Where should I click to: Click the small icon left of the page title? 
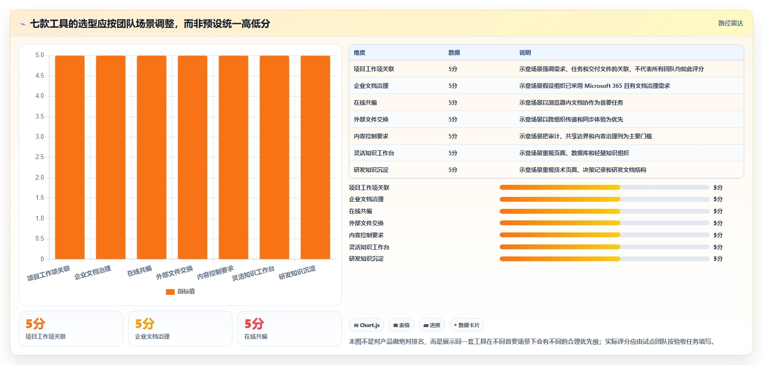[23, 24]
